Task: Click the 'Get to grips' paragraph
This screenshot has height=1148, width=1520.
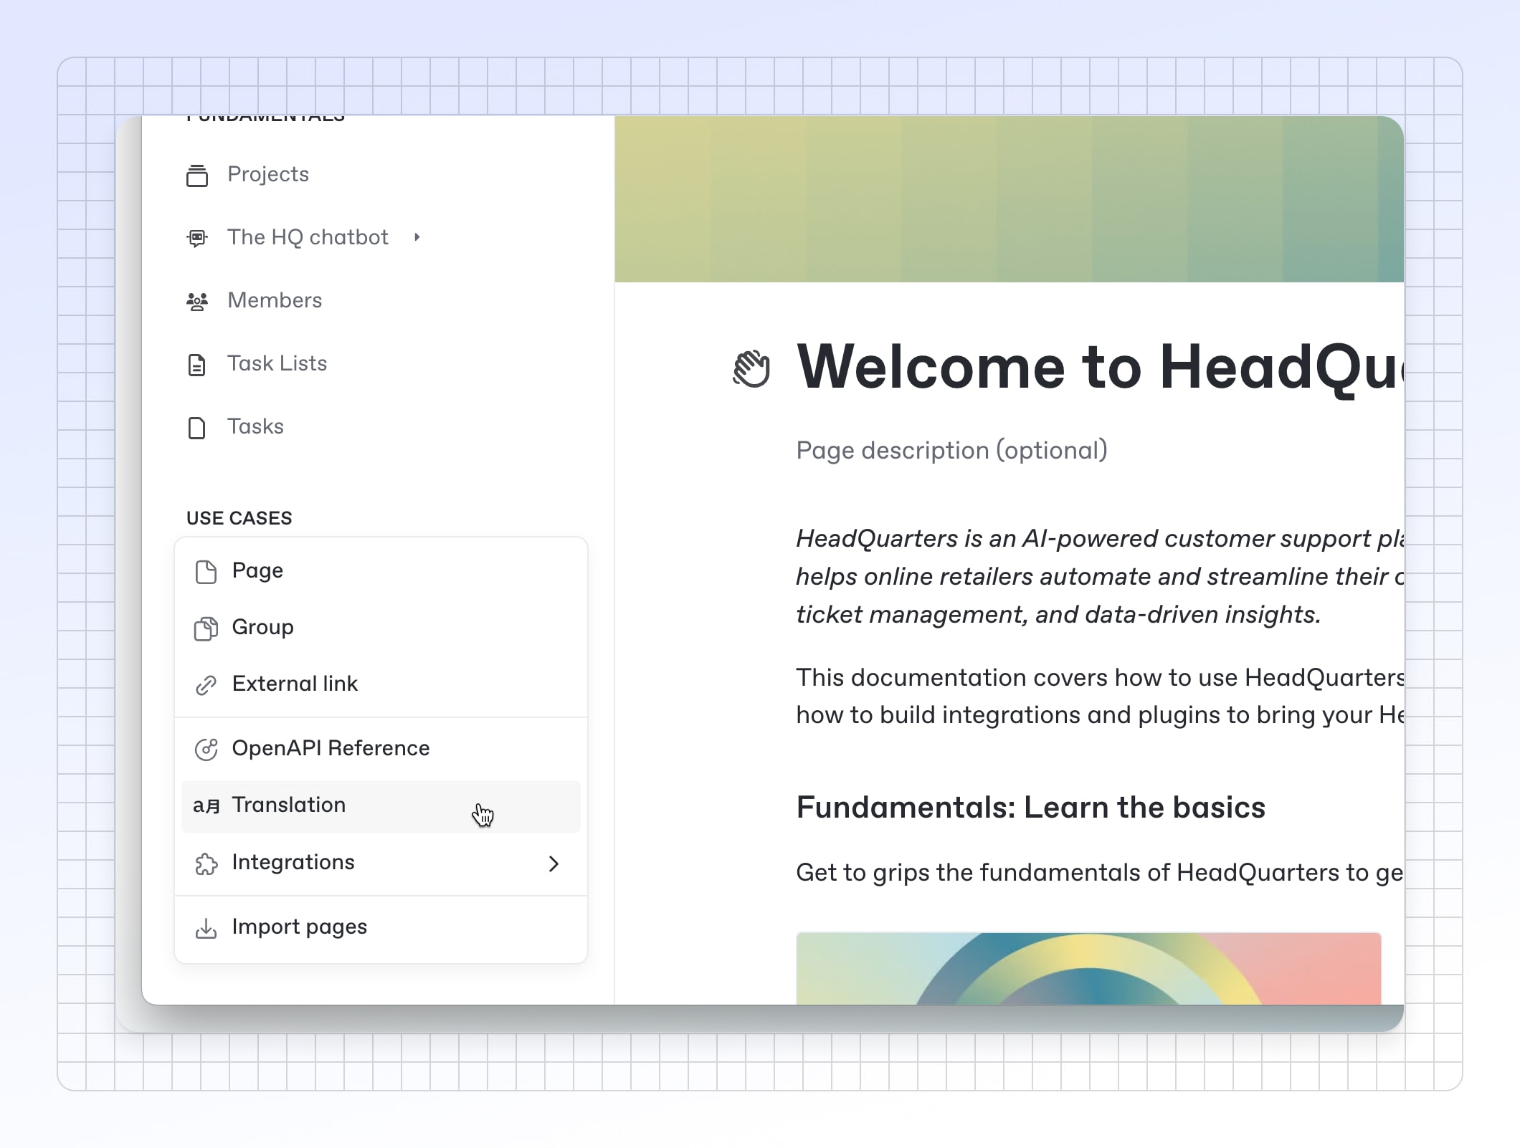Action: [1100, 873]
